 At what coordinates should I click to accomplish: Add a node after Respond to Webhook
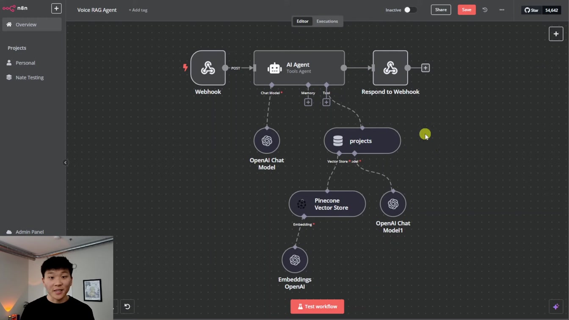425,68
